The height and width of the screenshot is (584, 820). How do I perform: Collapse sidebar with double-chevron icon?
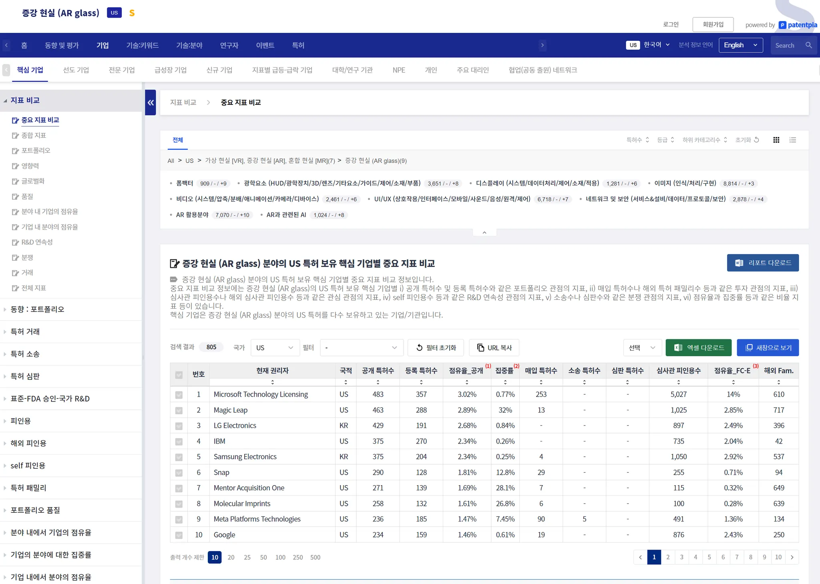tap(151, 102)
